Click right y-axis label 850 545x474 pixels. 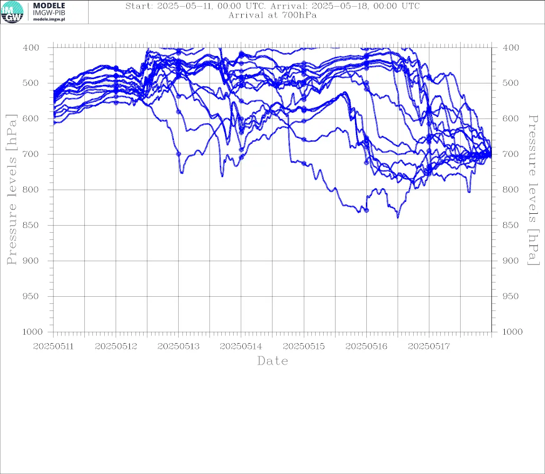pos(510,225)
